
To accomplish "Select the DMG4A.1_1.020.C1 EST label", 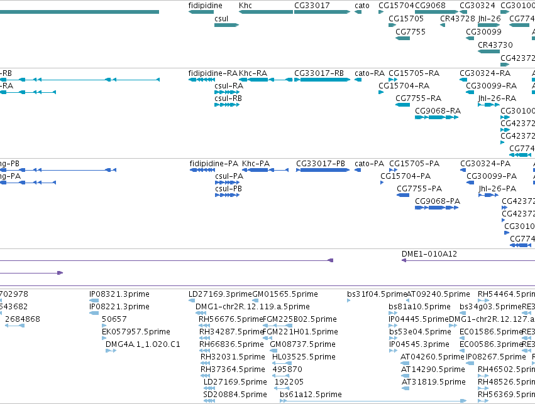I will [143, 344].
